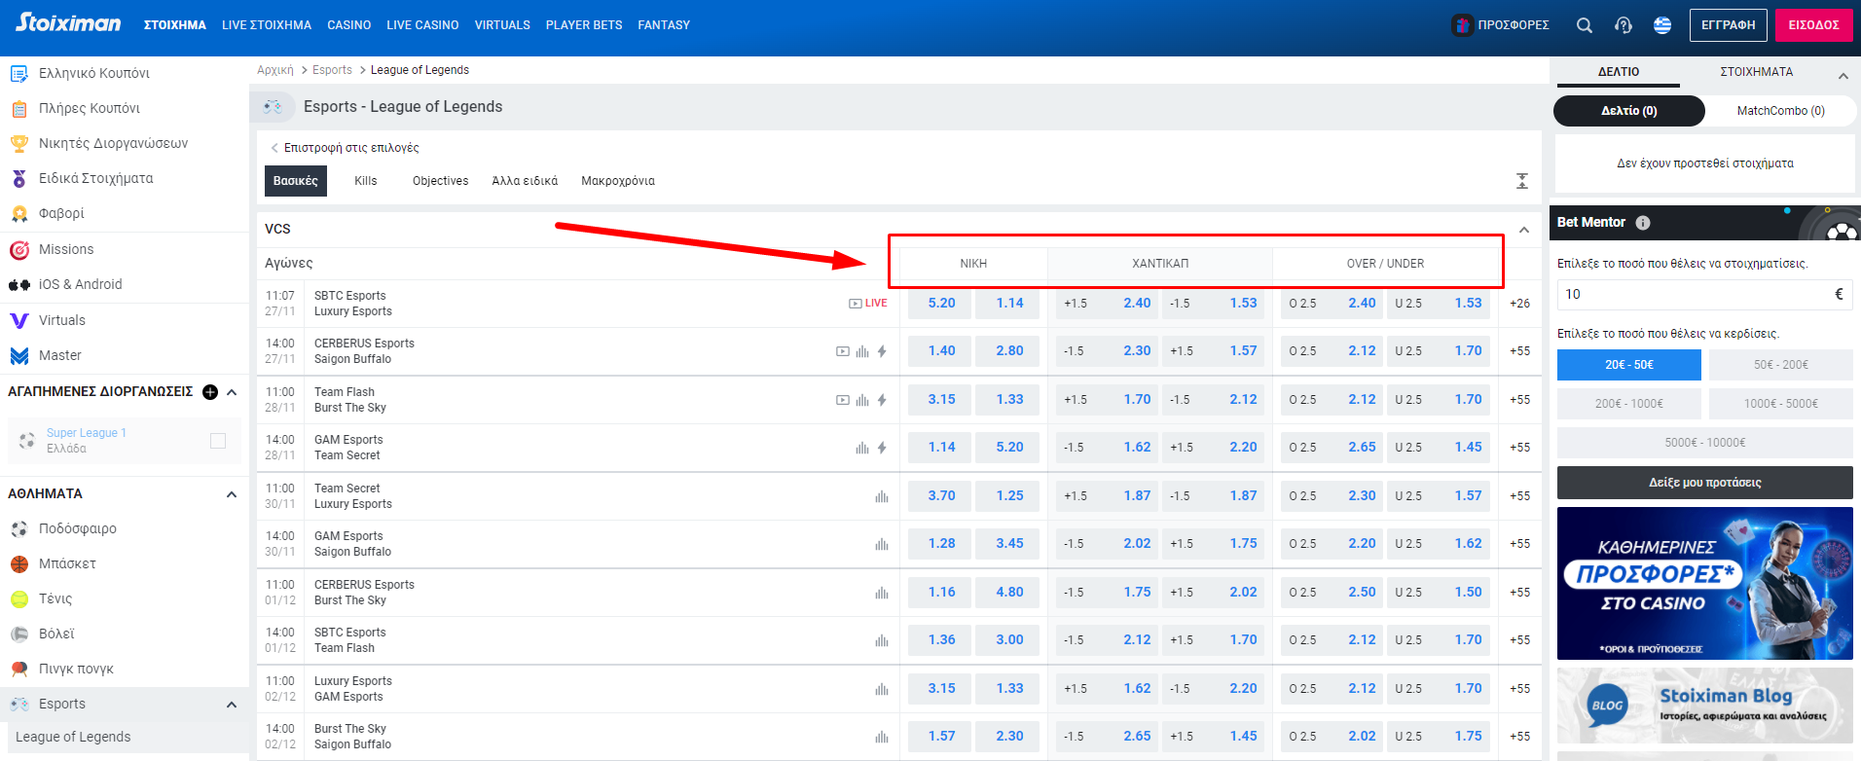Viewport: 1861px width, 761px height.
Task: Collapse the Esports sidebar group
Action: click(x=232, y=705)
